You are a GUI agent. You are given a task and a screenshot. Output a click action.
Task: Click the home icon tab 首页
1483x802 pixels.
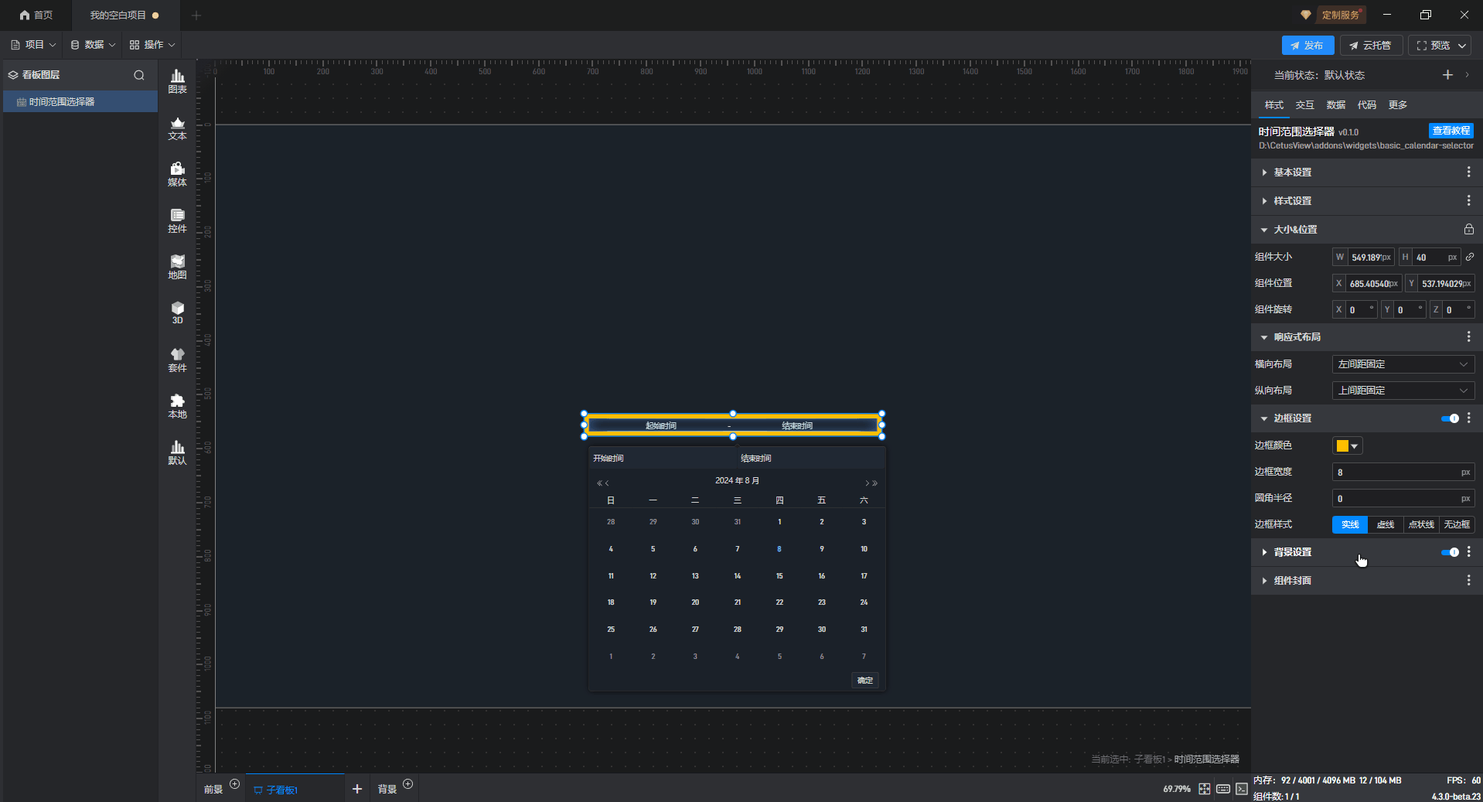coord(36,15)
